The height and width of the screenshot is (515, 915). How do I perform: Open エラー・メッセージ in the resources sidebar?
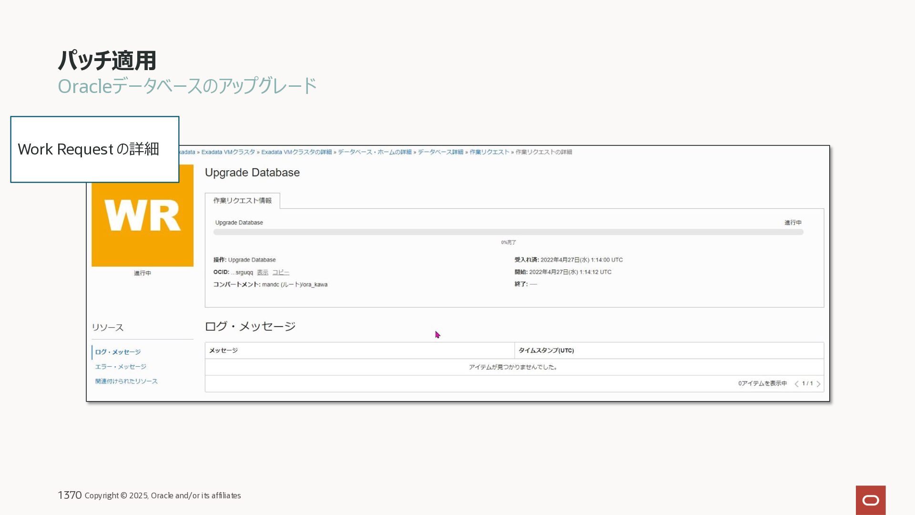point(121,367)
